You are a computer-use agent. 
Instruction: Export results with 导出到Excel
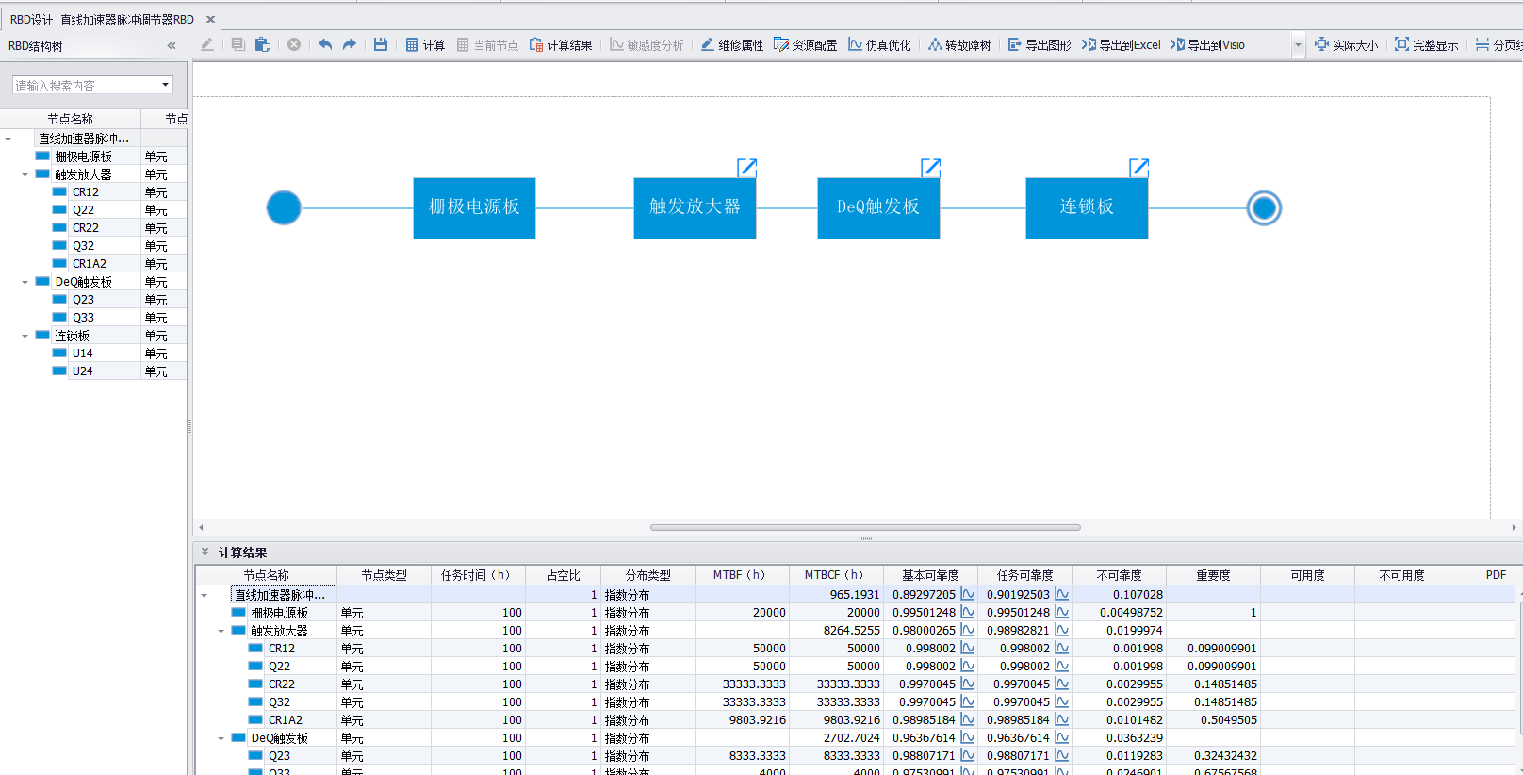click(x=1122, y=44)
